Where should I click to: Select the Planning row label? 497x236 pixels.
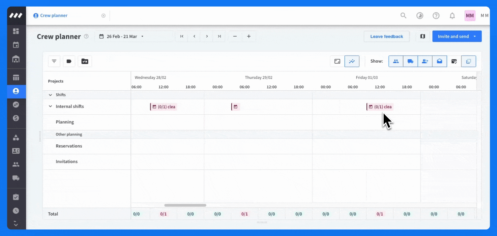[65, 122]
